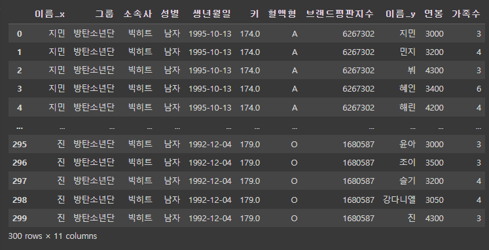Click the 이름_y column header
This screenshot has width=489, height=250.
pos(401,14)
